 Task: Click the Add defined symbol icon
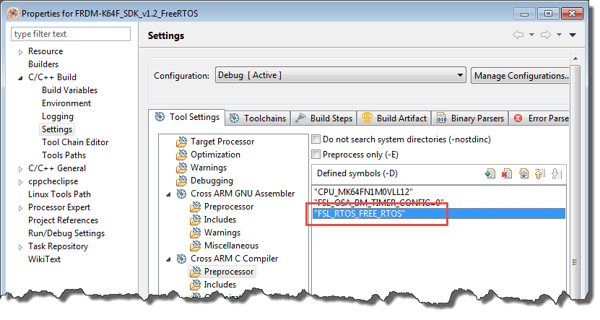[491, 173]
